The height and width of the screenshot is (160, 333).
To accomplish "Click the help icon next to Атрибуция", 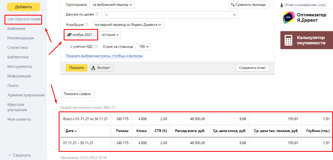I will [x=86, y=25].
